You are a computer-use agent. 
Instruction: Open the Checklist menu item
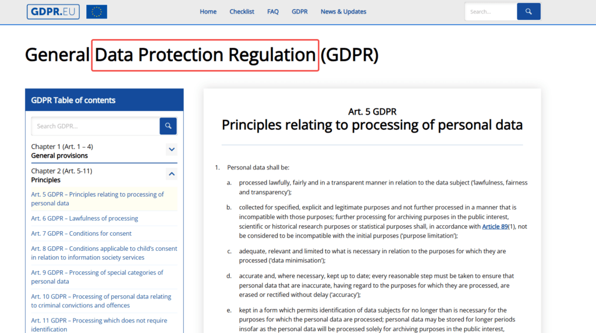(x=242, y=12)
